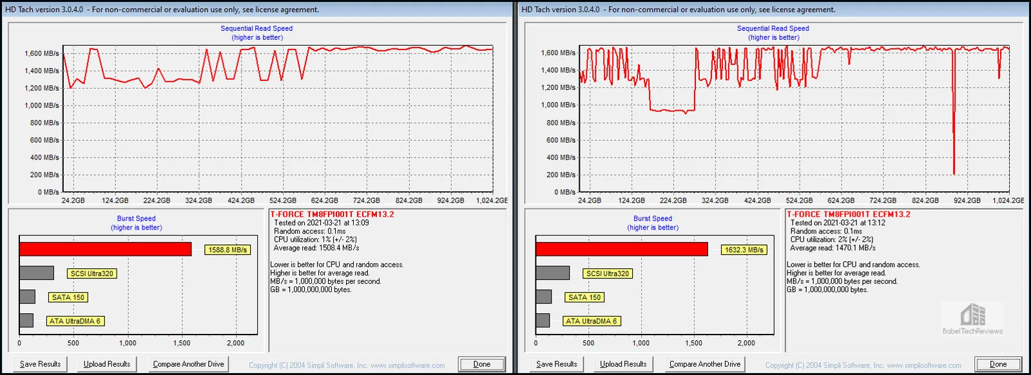Click Done button in left HD Tach window
The width and height of the screenshot is (1031, 375).
[x=482, y=364]
